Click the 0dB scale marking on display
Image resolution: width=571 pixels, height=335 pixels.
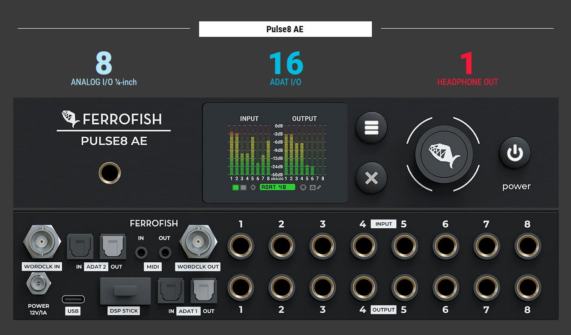pyautogui.click(x=279, y=126)
